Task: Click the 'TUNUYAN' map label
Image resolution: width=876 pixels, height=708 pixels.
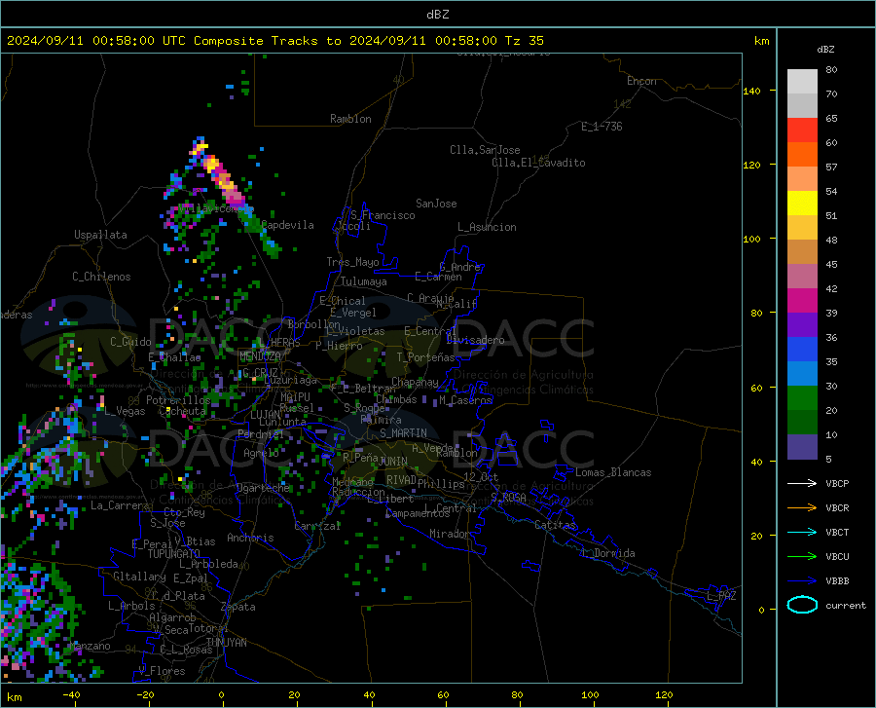Action: tap(226, 643)
